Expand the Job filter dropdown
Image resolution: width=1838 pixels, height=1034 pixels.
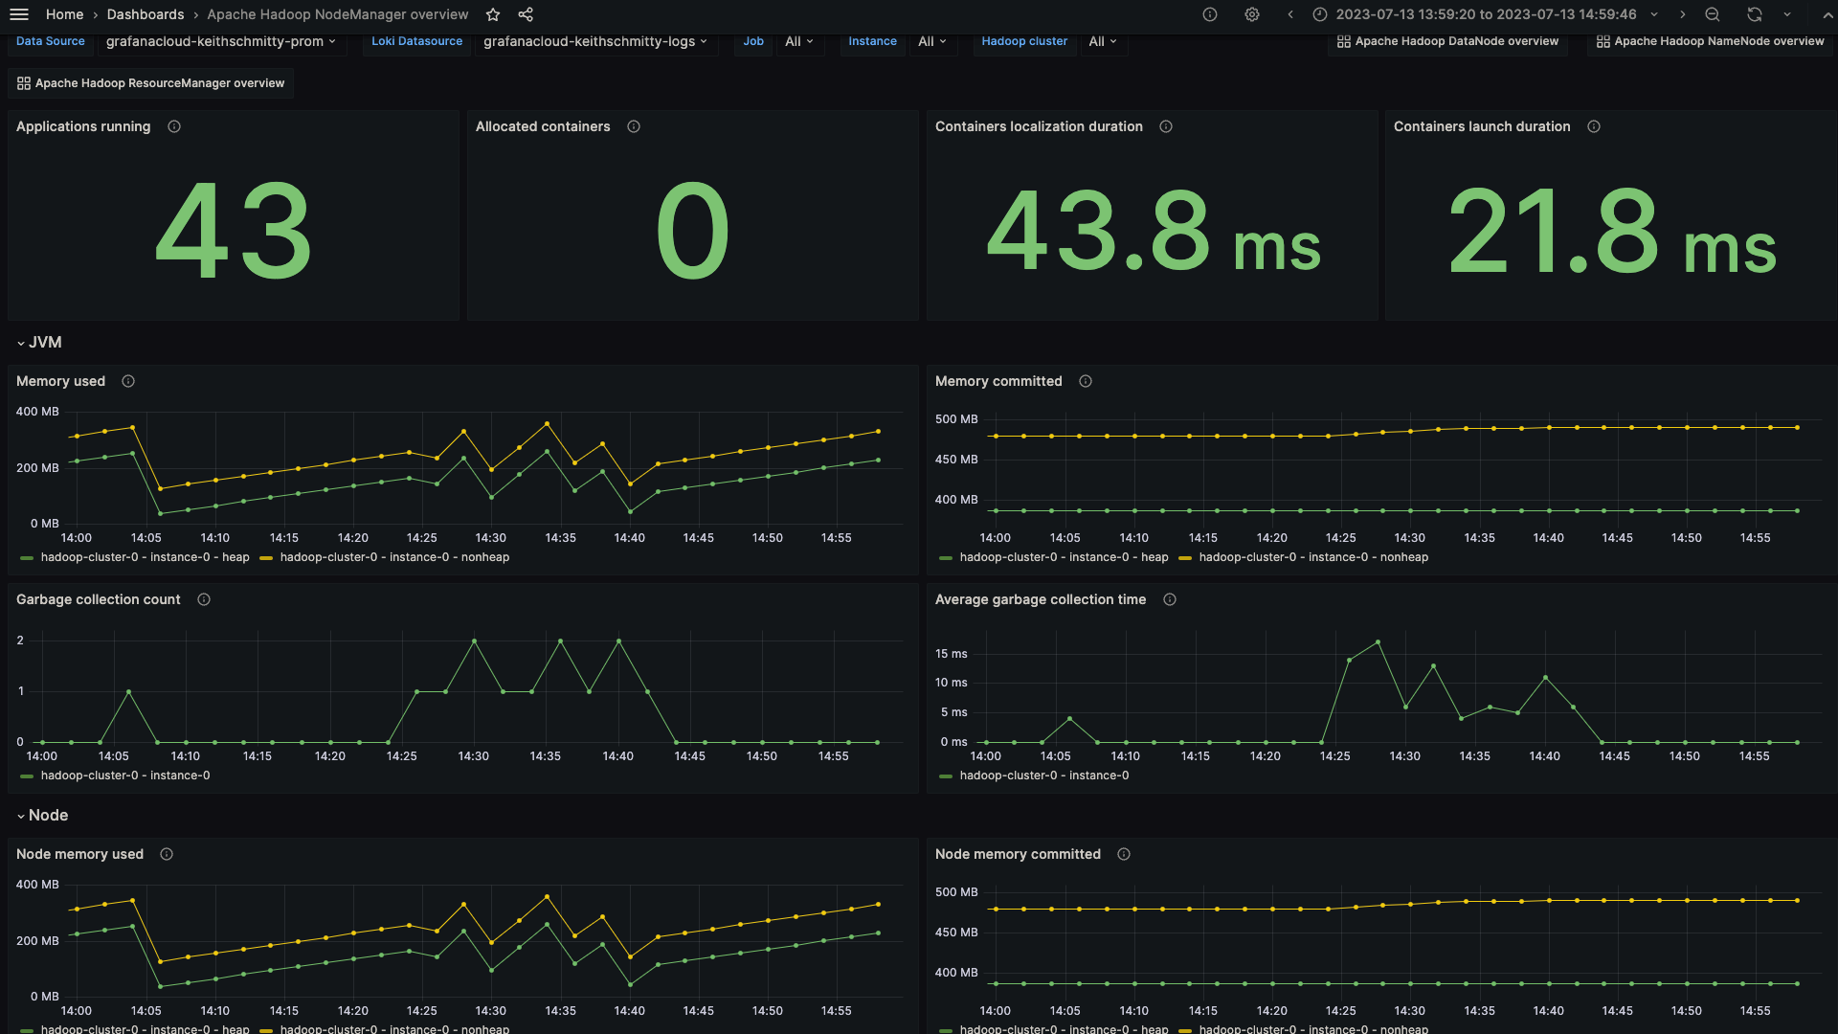tap(796, 42)
